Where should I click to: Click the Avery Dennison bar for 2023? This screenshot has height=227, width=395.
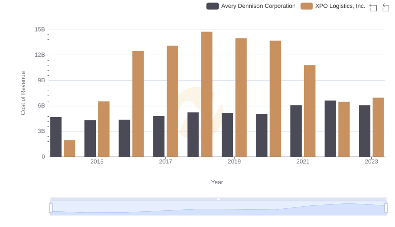pos(364,131)
